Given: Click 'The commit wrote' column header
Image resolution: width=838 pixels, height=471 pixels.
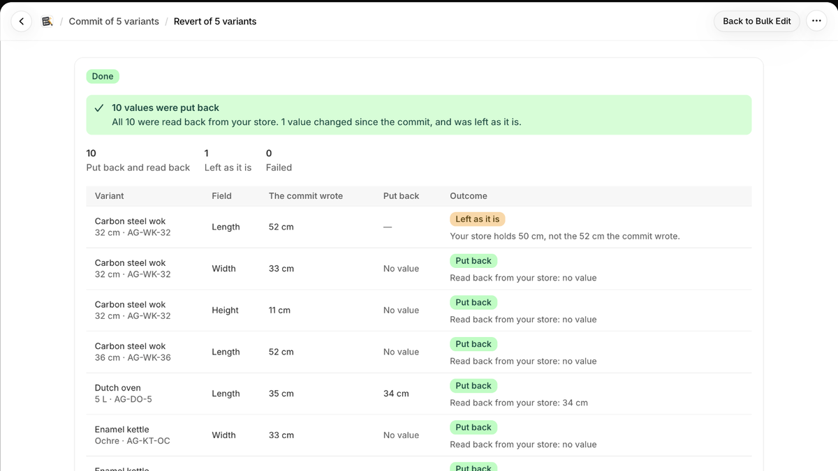Looking at the screenshot, I should coord(306,196).
